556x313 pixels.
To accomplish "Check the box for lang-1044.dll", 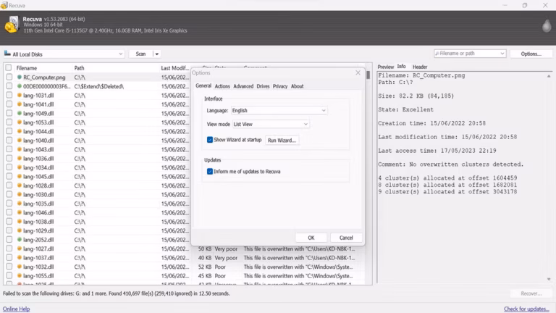I will [x=9, y=131].
